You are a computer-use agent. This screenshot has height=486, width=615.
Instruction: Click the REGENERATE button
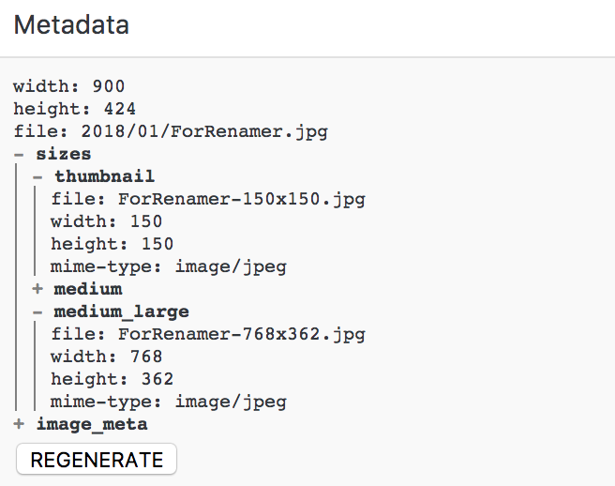97,460
